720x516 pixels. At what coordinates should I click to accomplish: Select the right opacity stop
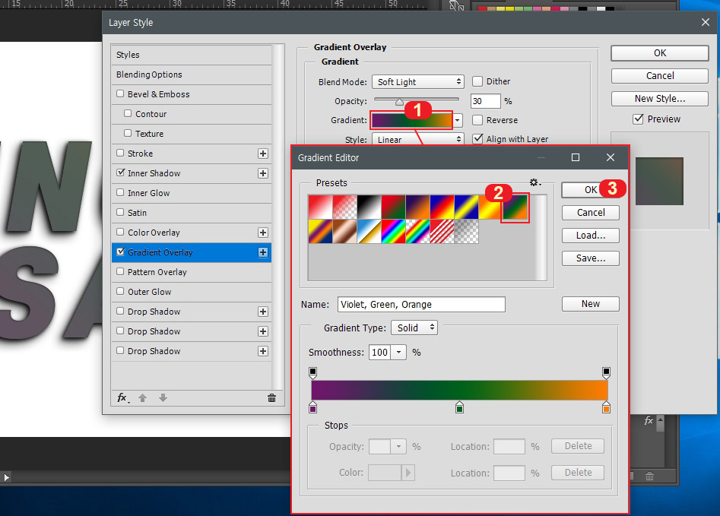coord(606,372)
